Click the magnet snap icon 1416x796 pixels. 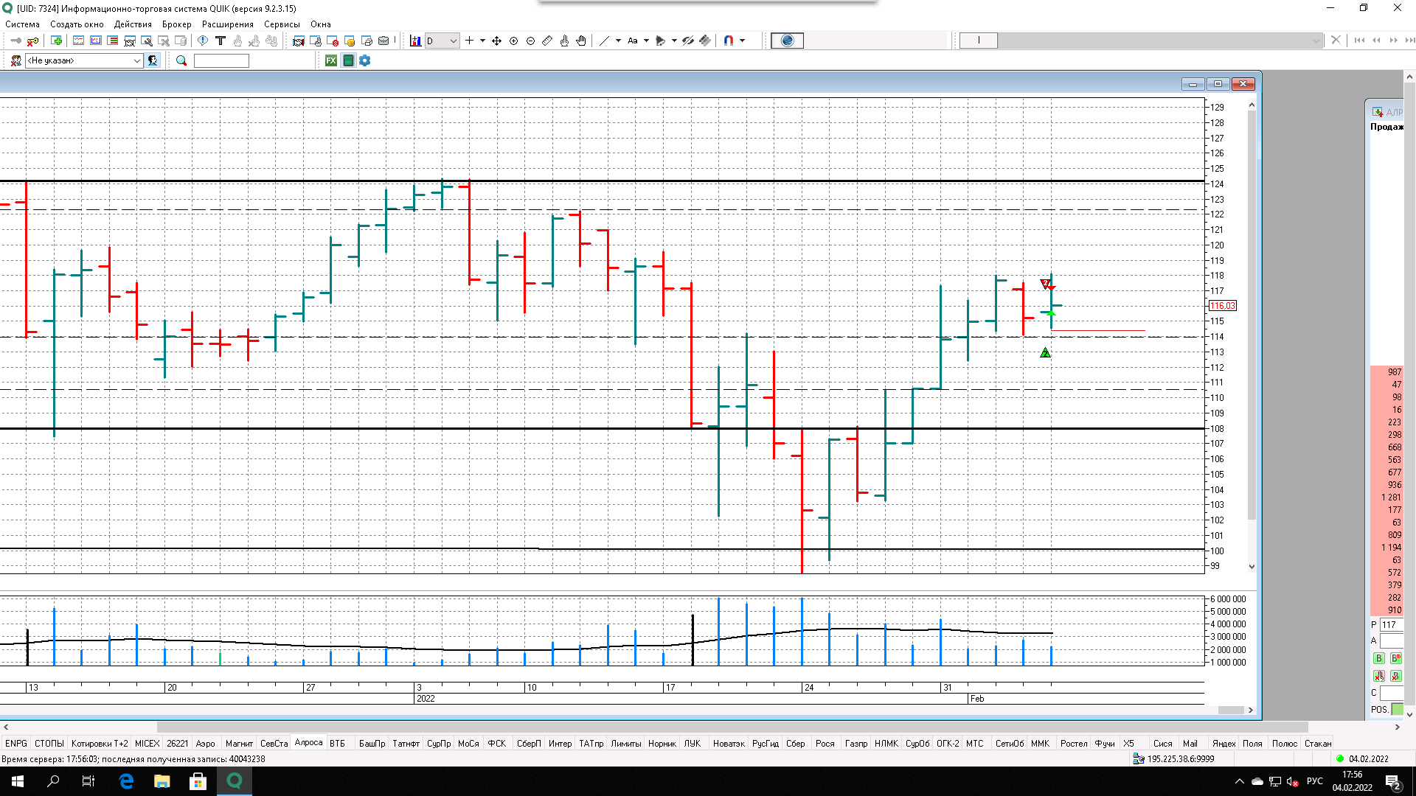[x=729, y=41]
